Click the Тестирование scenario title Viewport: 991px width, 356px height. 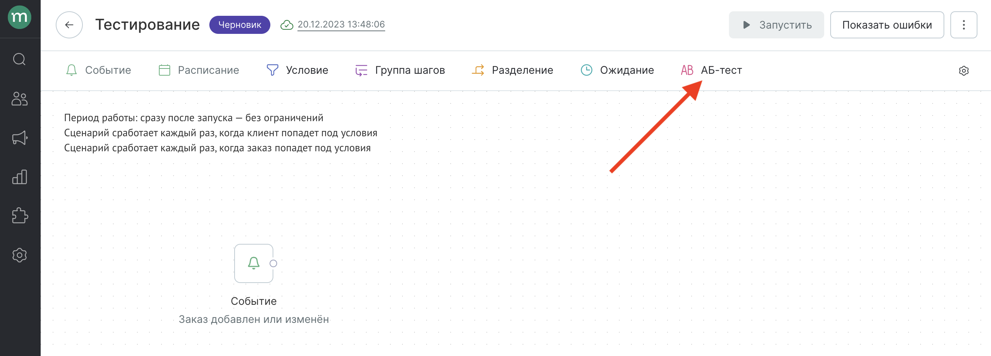(147, 24)
